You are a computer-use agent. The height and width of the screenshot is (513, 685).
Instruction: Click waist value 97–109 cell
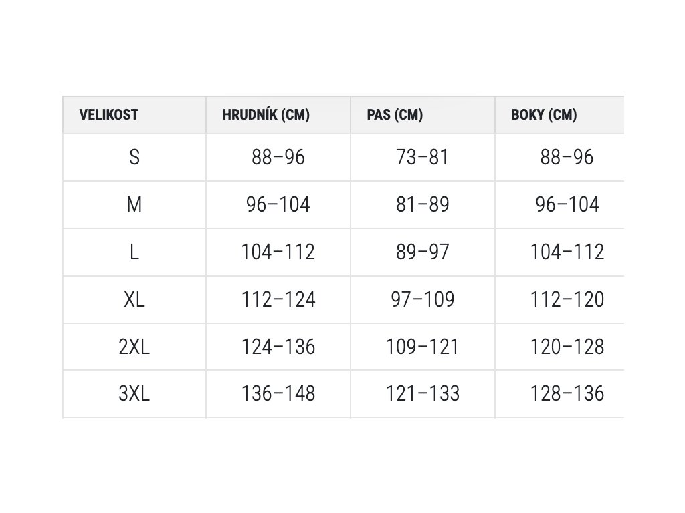click(x=423, y=299)
